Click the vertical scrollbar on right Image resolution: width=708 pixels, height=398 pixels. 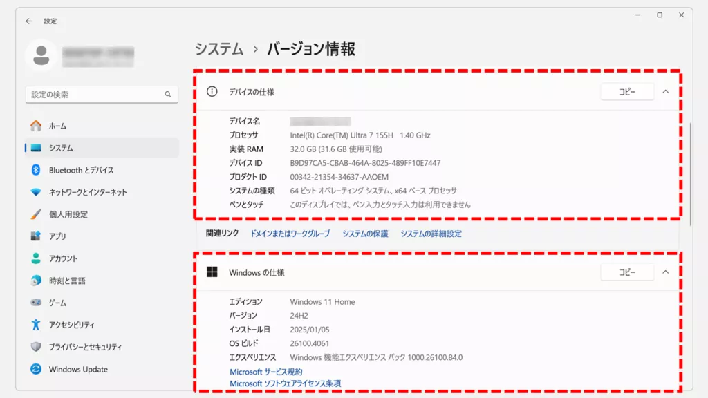point(691,174)
